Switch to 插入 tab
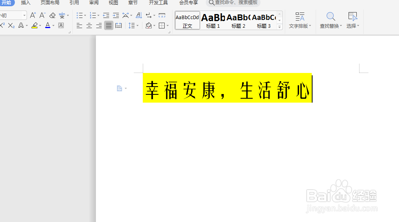This screenshot has height=222, width=399. pyautogui.click(x=26, y=3)
